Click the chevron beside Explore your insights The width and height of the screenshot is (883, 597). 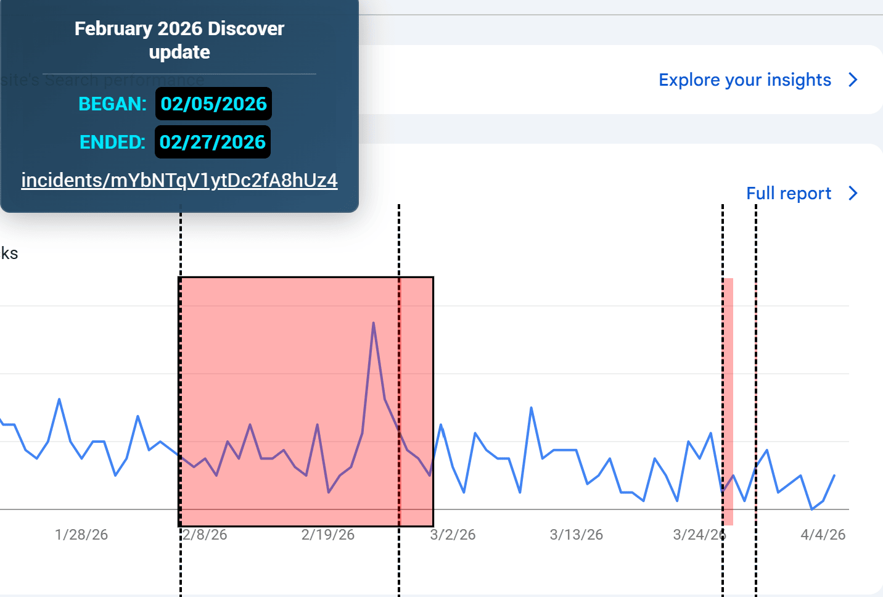coord(853,80)
